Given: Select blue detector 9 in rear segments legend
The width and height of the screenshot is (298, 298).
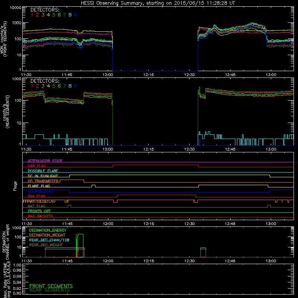Looking at the screenshot, I should click(76, 86).
